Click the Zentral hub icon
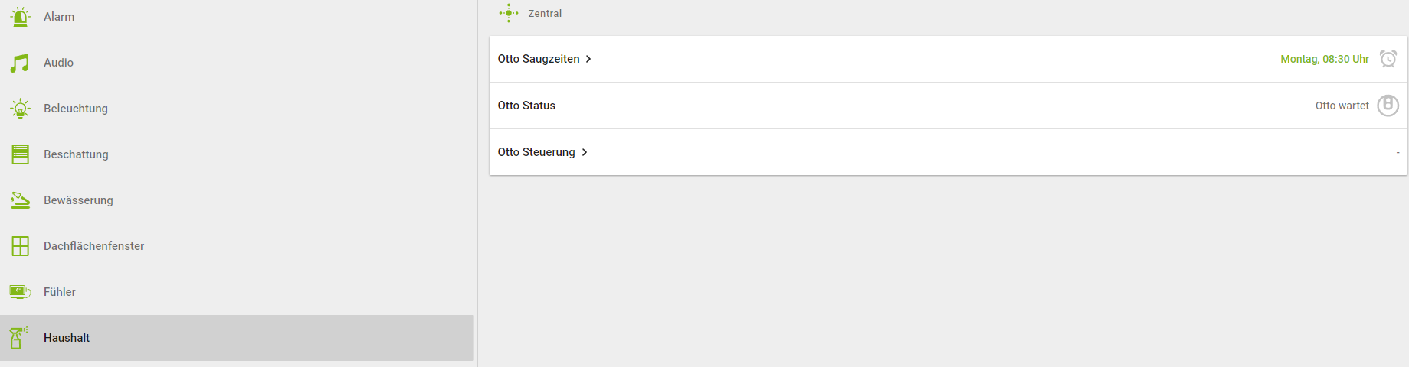 [509, 13]
